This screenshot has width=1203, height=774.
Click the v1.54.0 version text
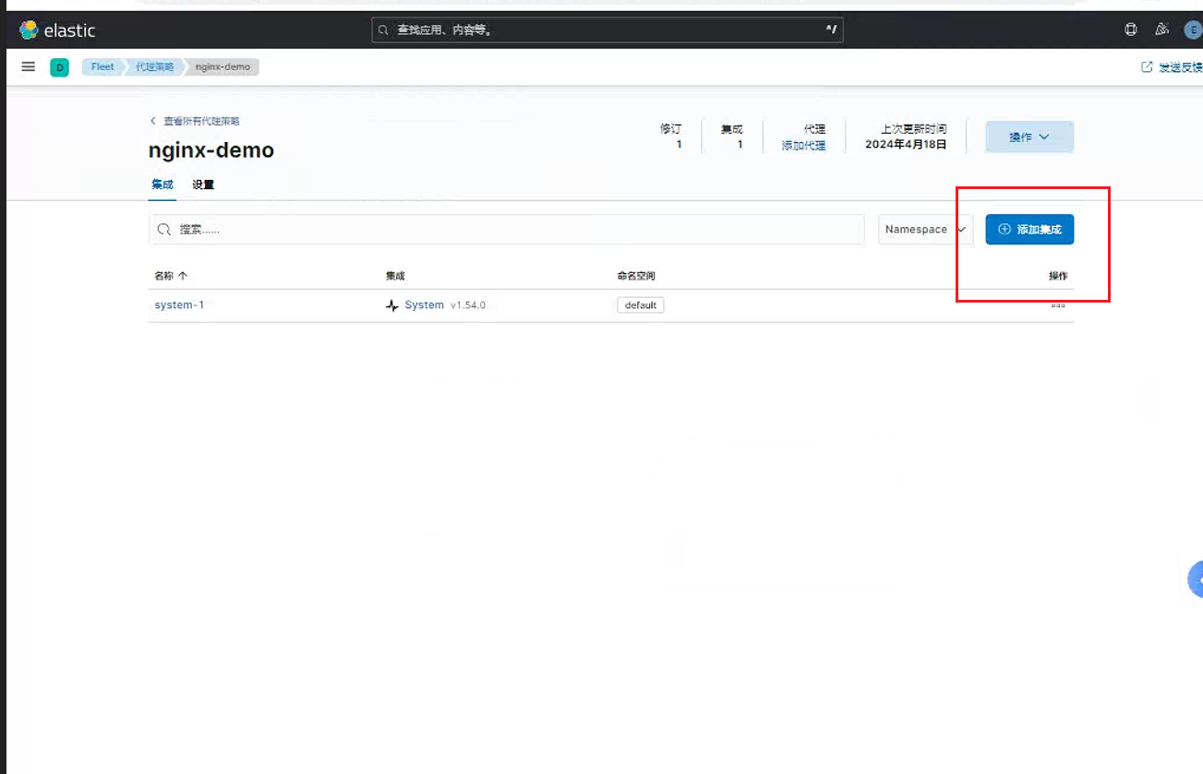(x=468, y=305)
